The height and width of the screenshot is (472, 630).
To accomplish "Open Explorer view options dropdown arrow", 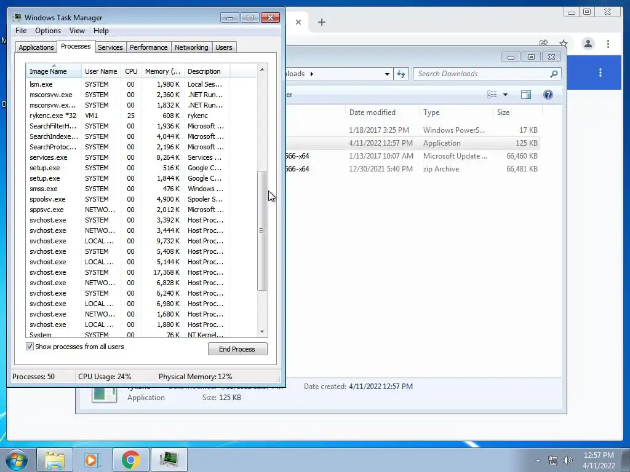I will pyautogui.click(x=506, y=95).
